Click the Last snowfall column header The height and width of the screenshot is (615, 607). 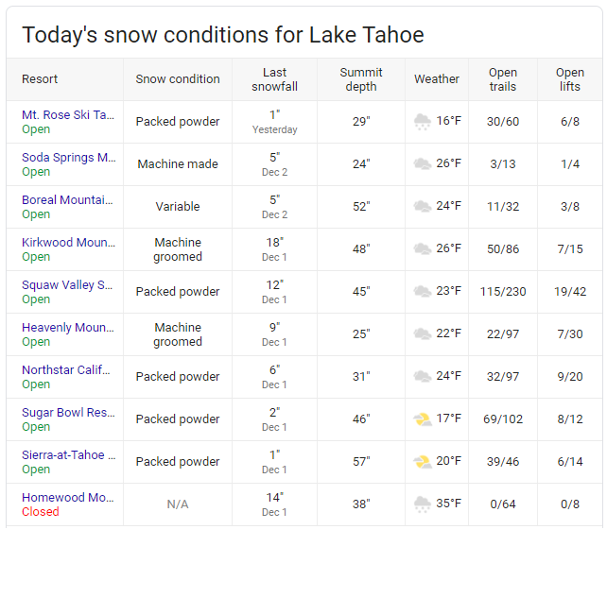coord(275,79)
